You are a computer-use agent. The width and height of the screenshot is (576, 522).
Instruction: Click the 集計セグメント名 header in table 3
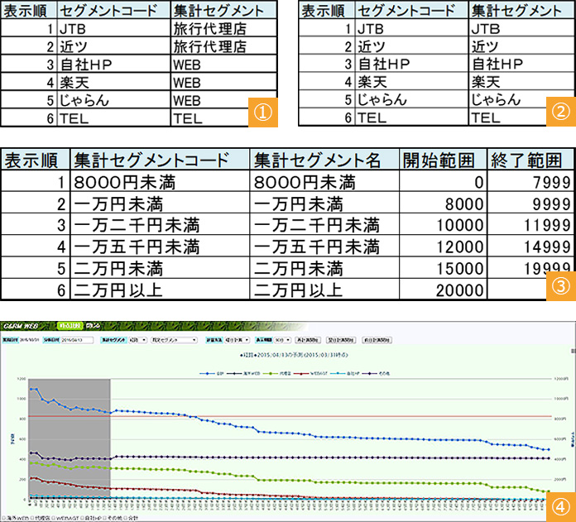click(324, 160)
